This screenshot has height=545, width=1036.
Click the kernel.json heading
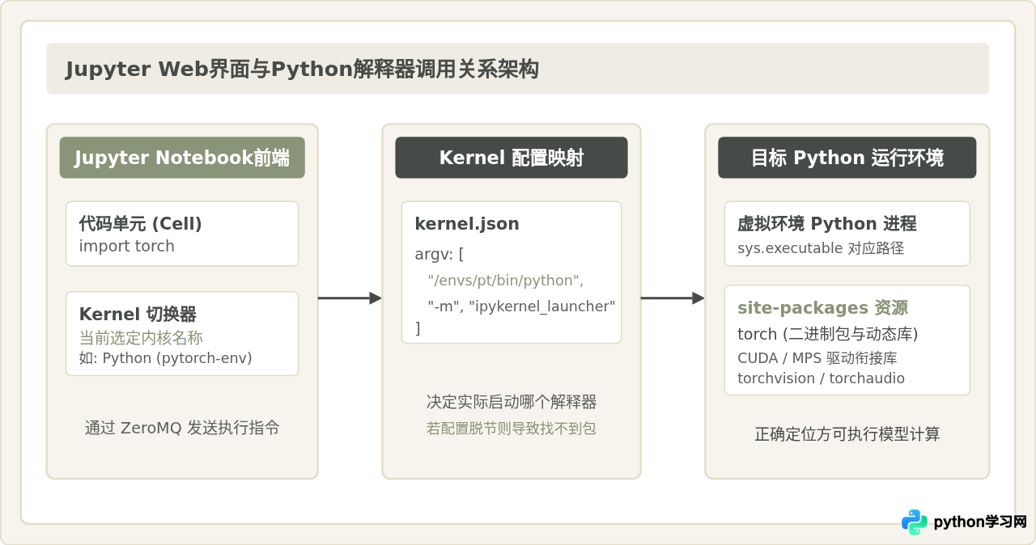467,224
